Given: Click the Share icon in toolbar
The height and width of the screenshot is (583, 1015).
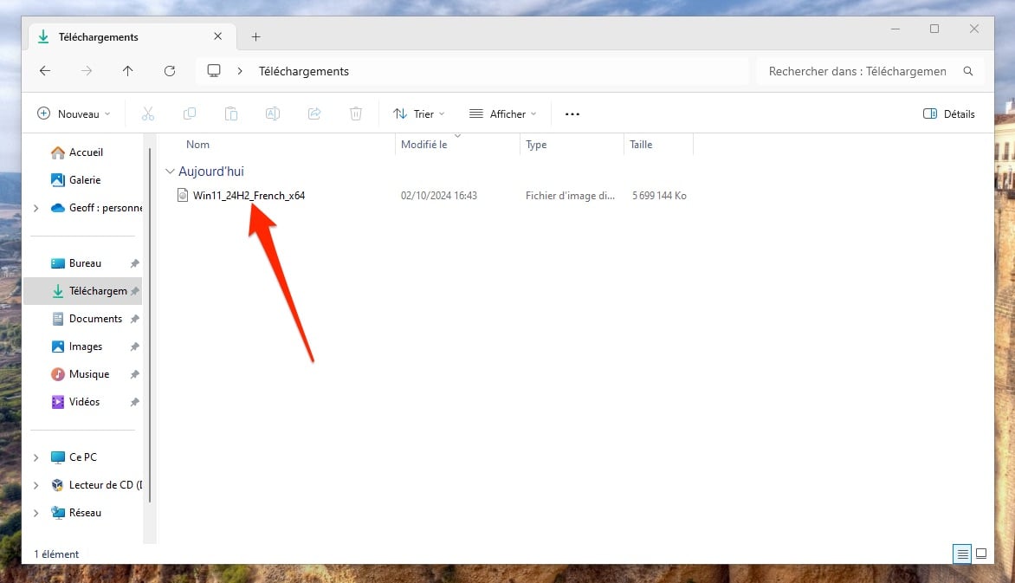Looking at the screenshot, I should tap(314, 114).
